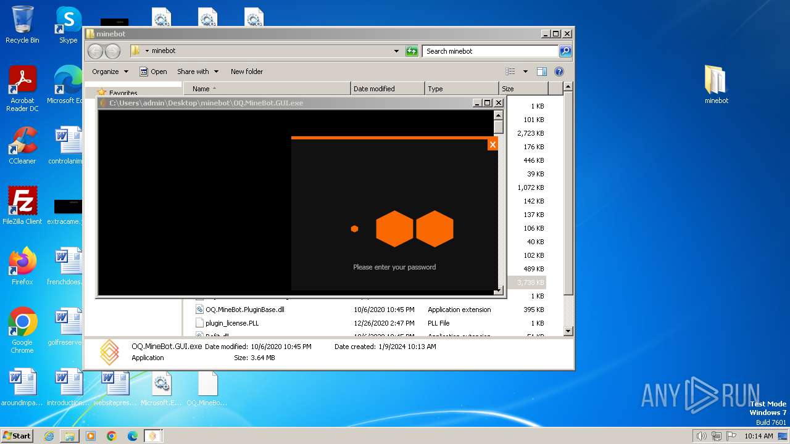790x444 pixels.
Task: Open the Share with dropdown
Action: click(x=197, y=72)
